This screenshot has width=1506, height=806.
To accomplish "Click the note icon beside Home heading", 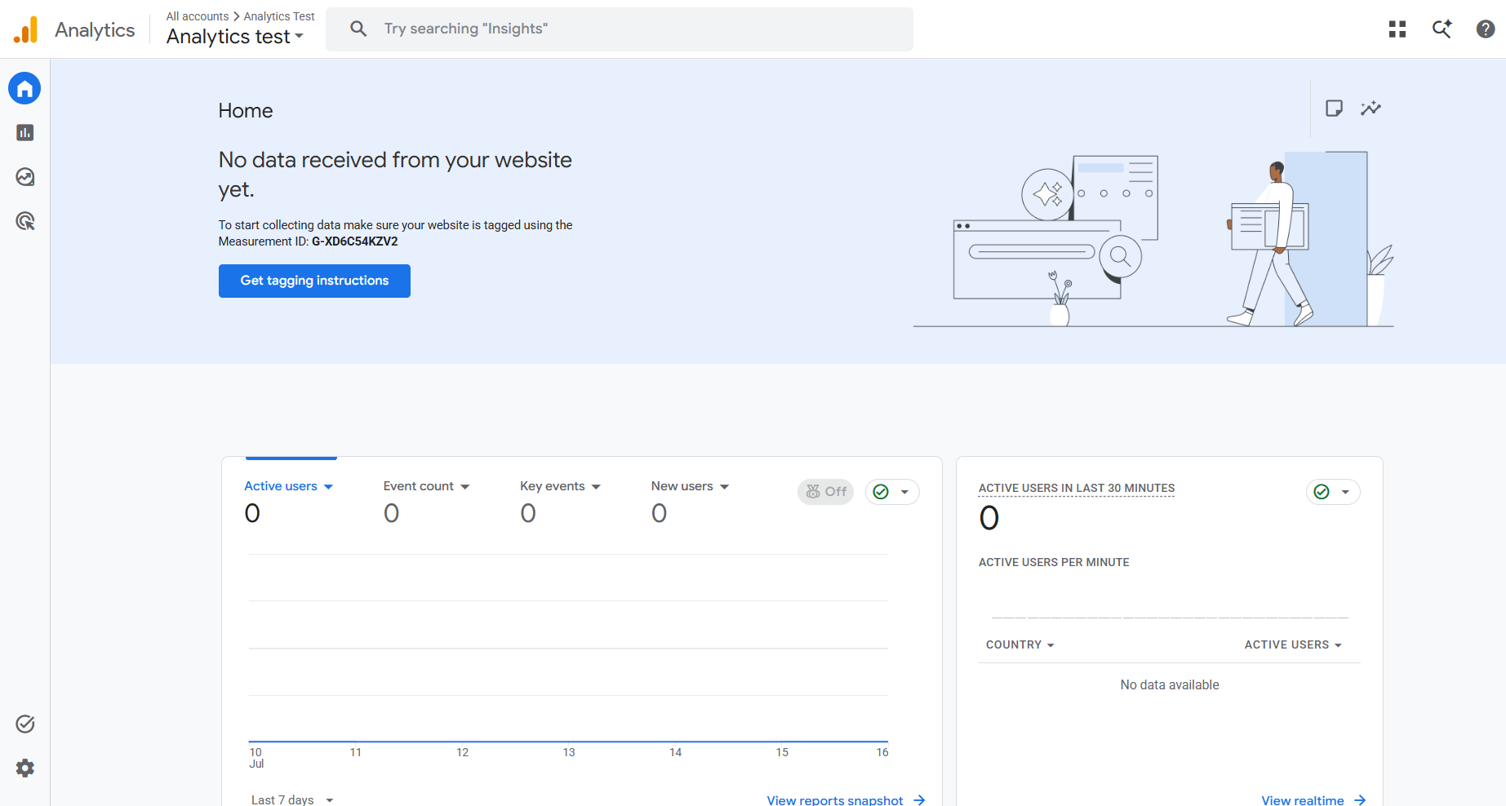I will 1334,108.
